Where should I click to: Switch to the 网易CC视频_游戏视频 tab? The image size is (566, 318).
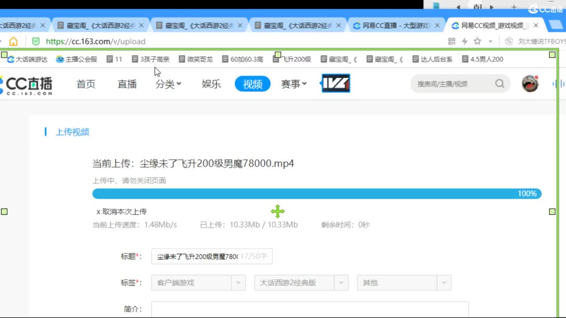[x=495, y=26]
